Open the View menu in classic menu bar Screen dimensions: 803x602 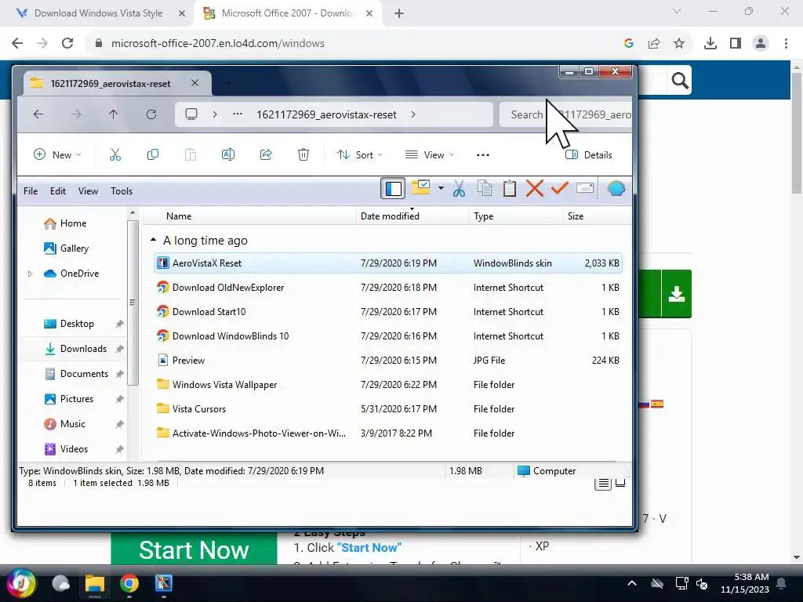(88, 191)
